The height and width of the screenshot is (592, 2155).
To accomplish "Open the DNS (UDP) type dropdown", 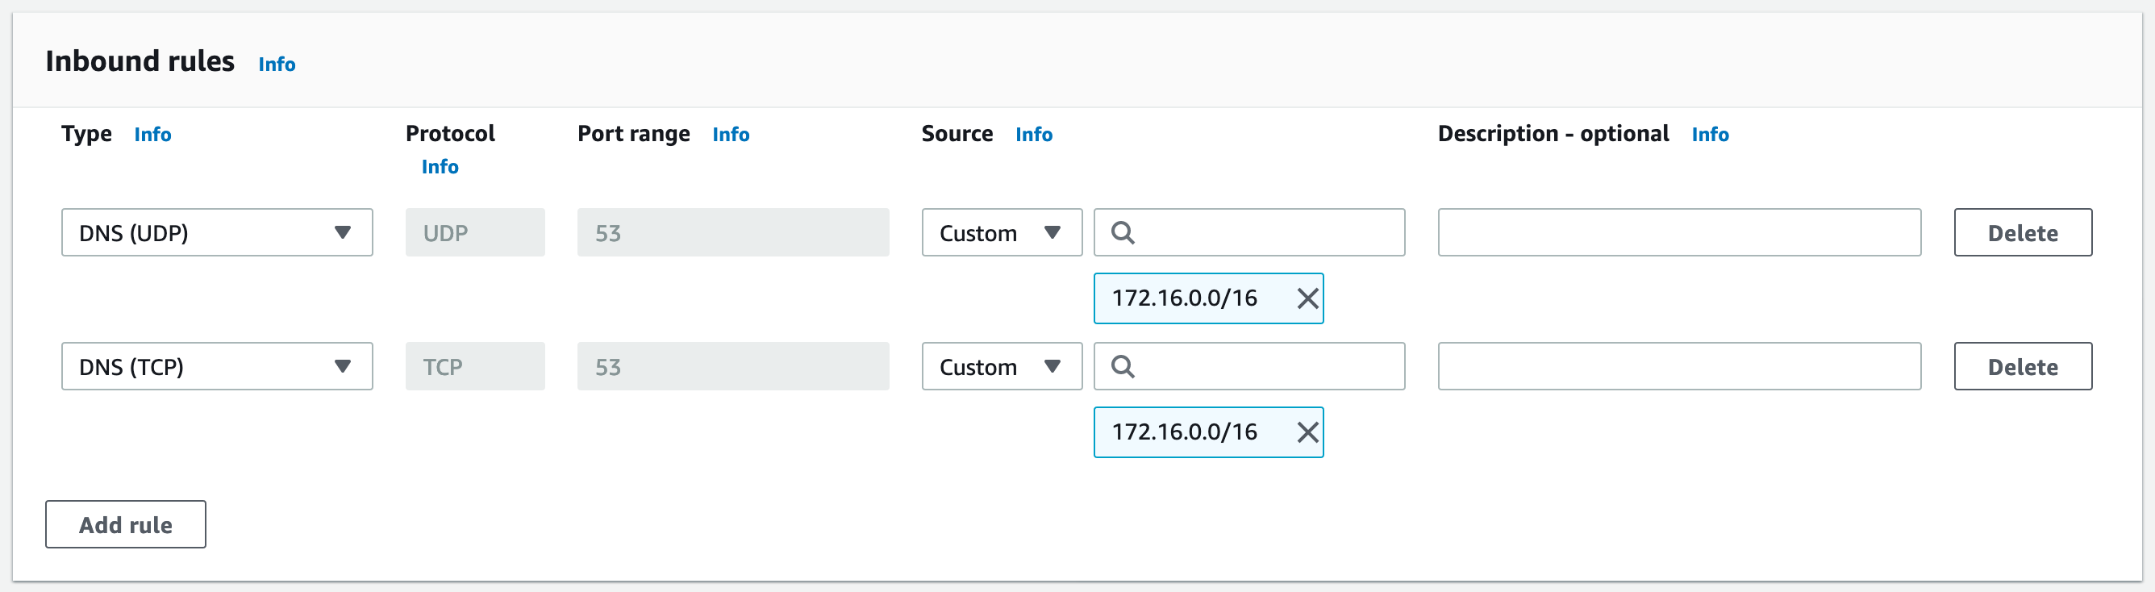I will (x=217, y=232).
